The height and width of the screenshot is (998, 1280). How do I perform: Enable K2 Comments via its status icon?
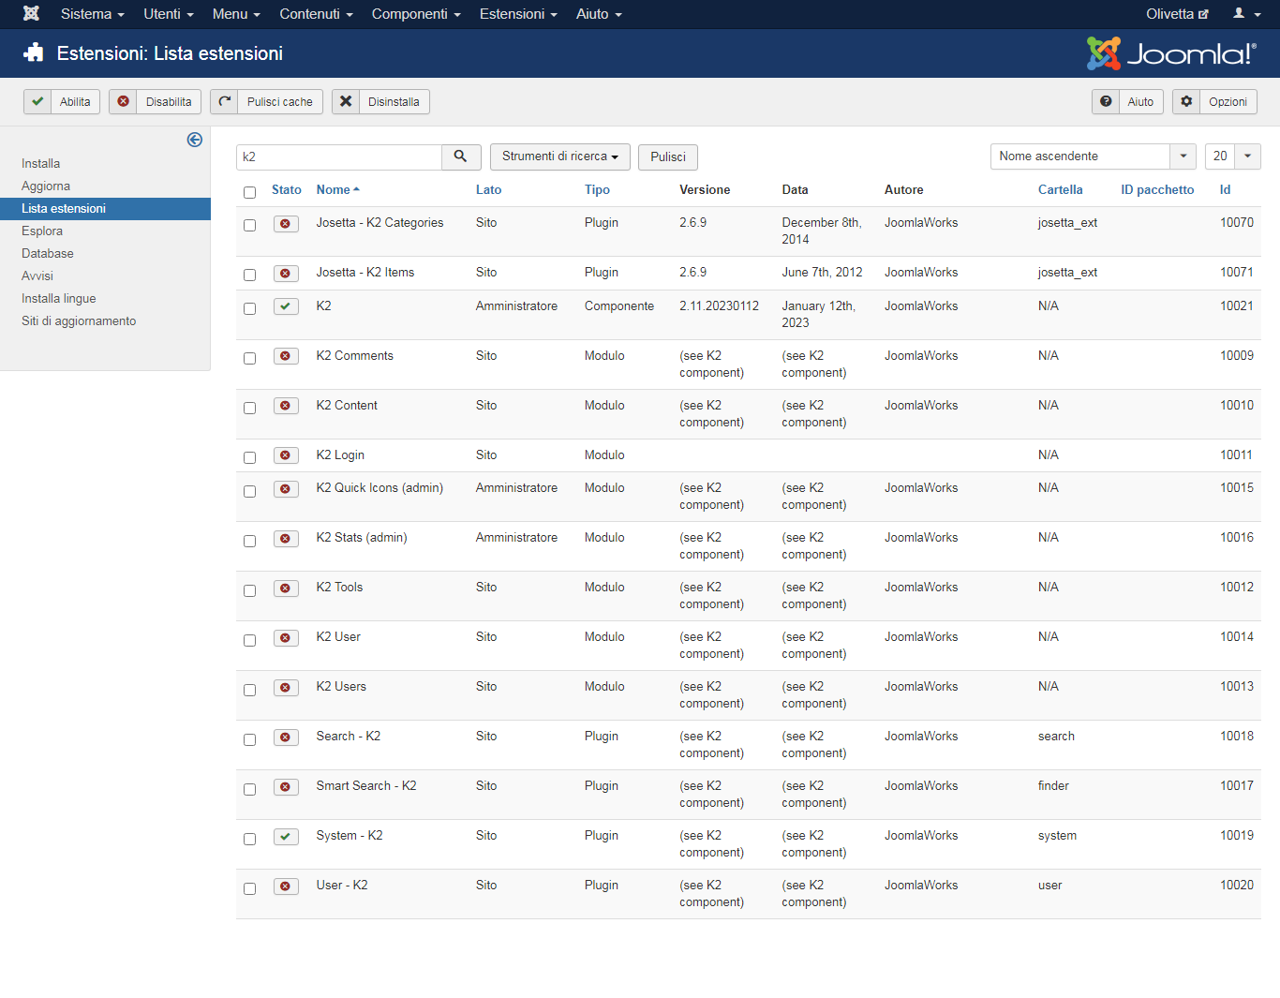pos(286,356)
